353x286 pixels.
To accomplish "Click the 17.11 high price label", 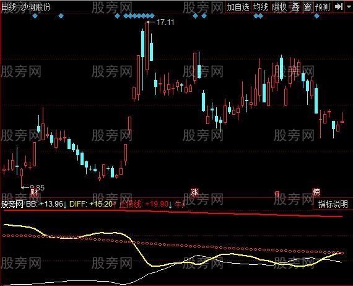I will [x=165, y=22].
